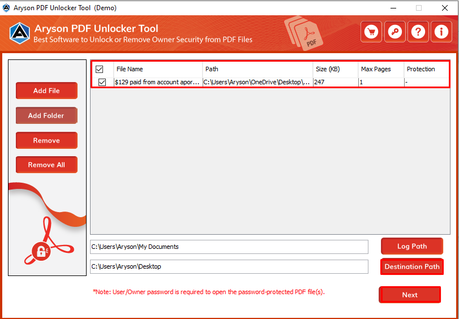459x319 pixels.
Task: Click the C:\Users\Aryson\OneDrive path cell
Action: [x=258, y=83]
